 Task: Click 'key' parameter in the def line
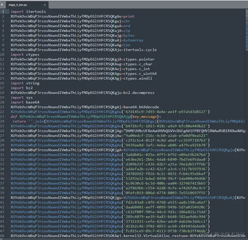click(x=136, y=116)
